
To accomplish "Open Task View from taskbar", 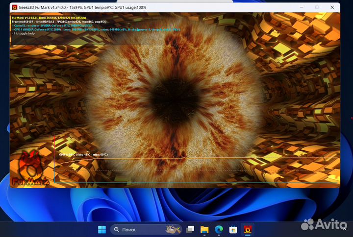I will (x=190, y=229).
